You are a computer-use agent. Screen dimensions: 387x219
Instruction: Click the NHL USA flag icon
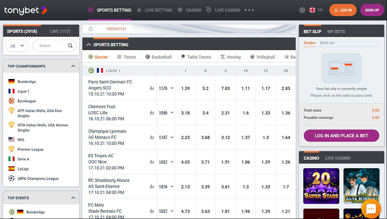[11, 140]
